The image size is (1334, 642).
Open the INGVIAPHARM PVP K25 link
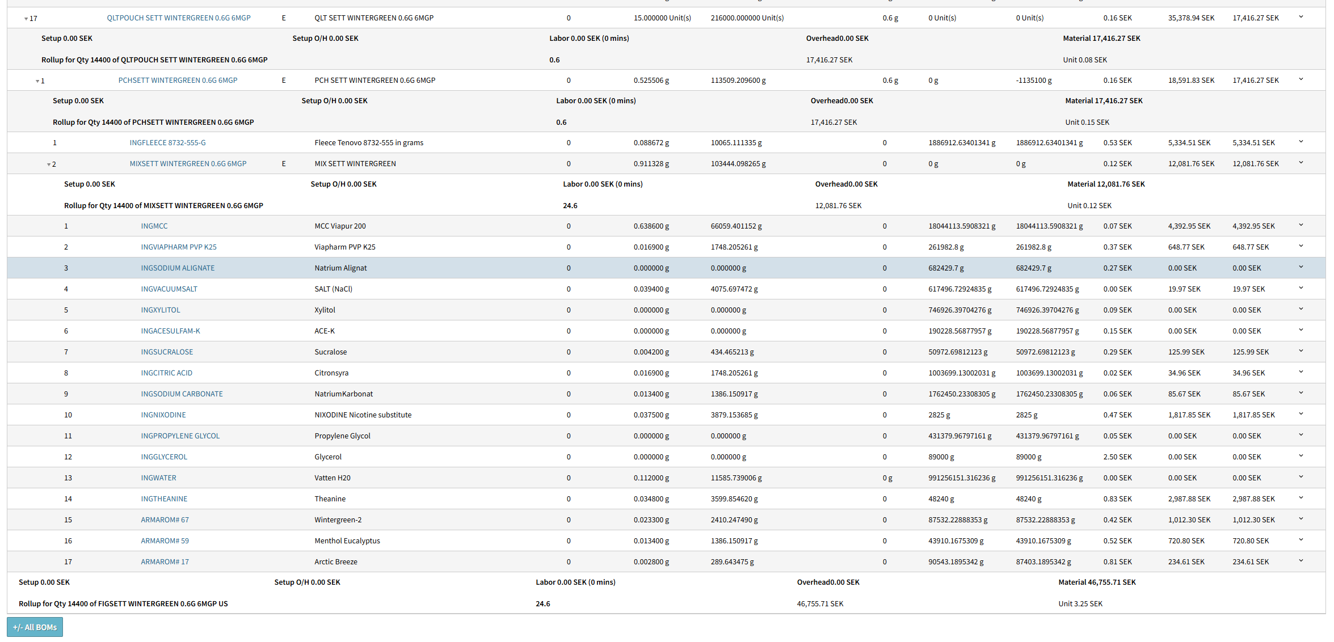[179, 247]
